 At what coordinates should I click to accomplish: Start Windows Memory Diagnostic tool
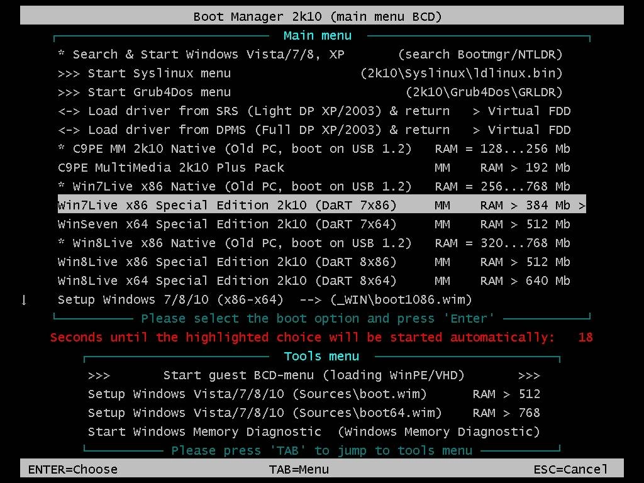click(314, 432)
